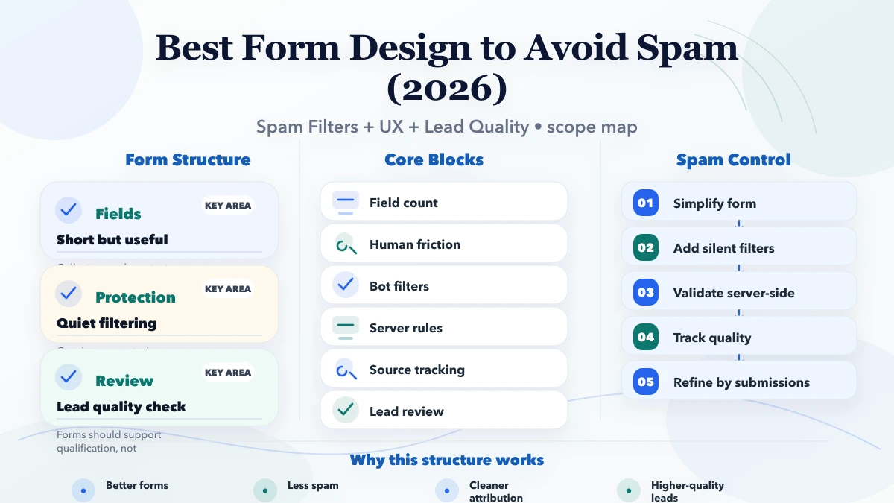Click the Protection card title
The image size is (894, 503).
pos(136,297)
